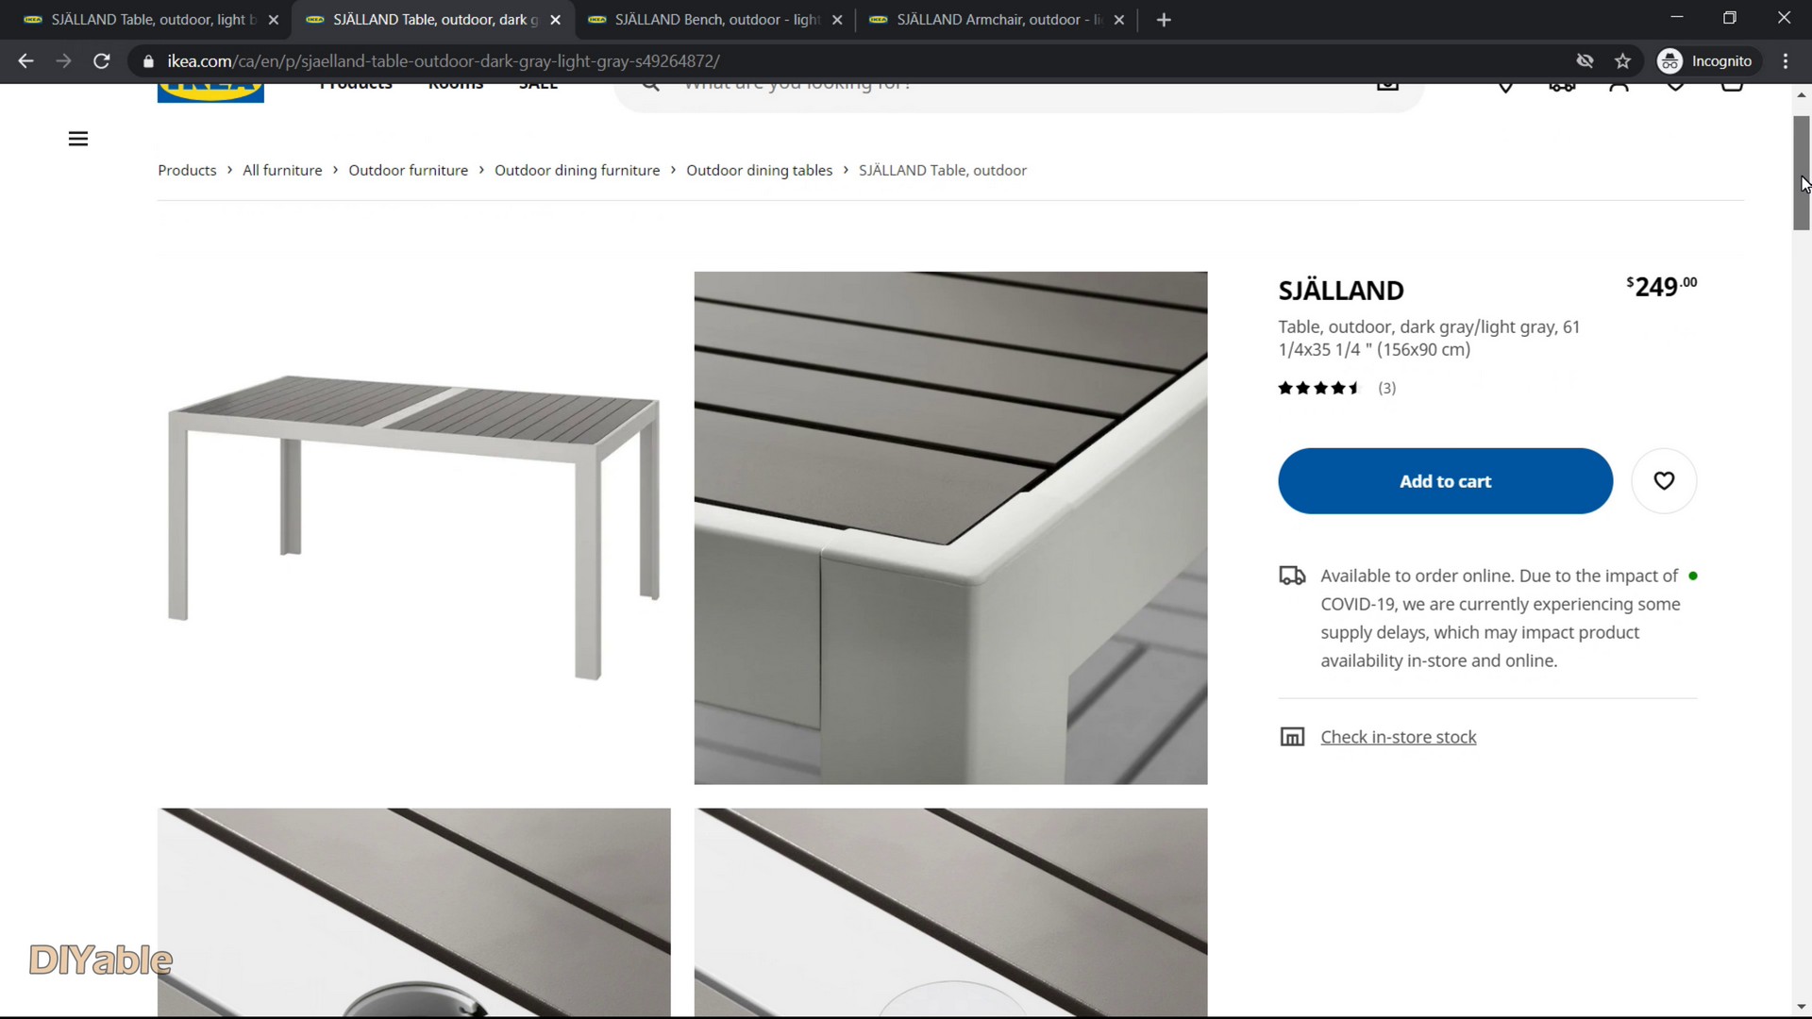1812x1019 pixels.
Task: Add SJÄLLAND table to favorites heart
Action: tap(1664, 481)
